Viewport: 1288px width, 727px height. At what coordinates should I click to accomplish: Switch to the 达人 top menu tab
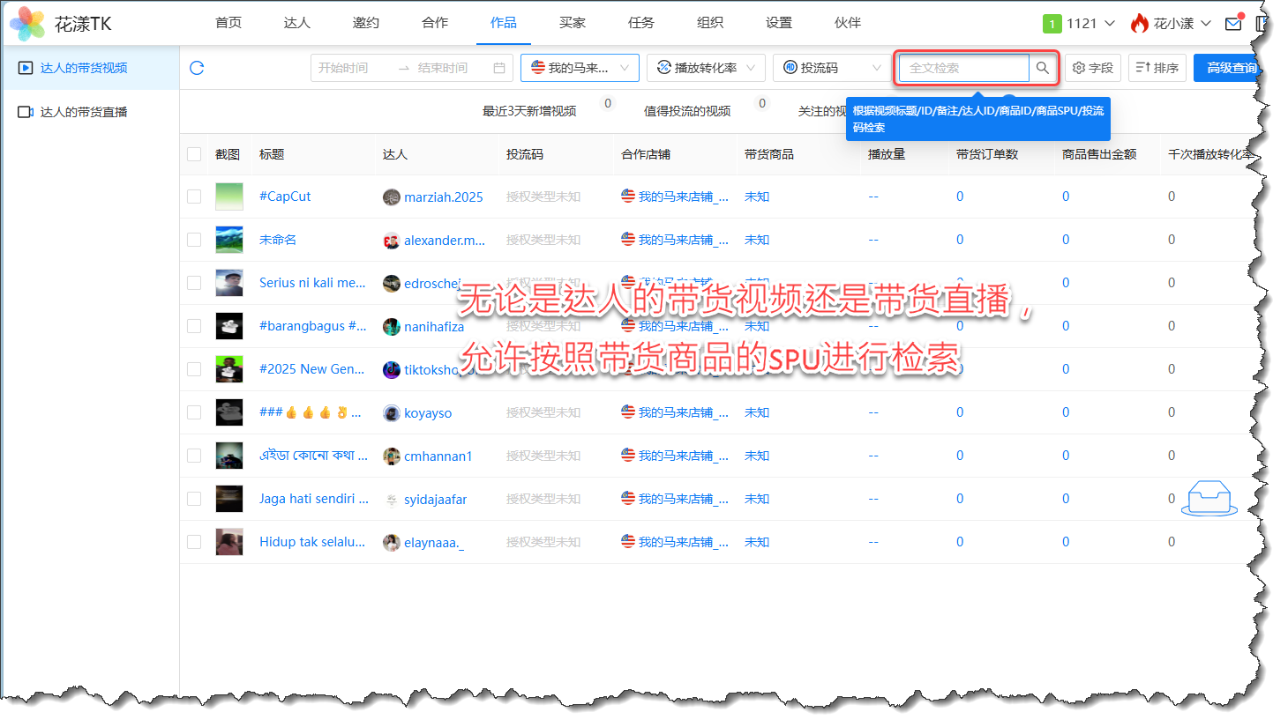[x=296, y=23]
